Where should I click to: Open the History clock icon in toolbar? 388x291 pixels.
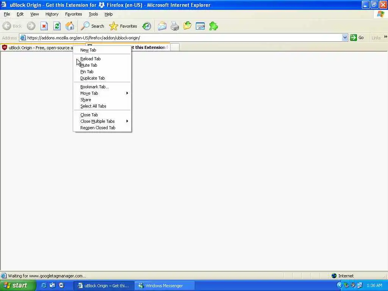pos(147,26)
